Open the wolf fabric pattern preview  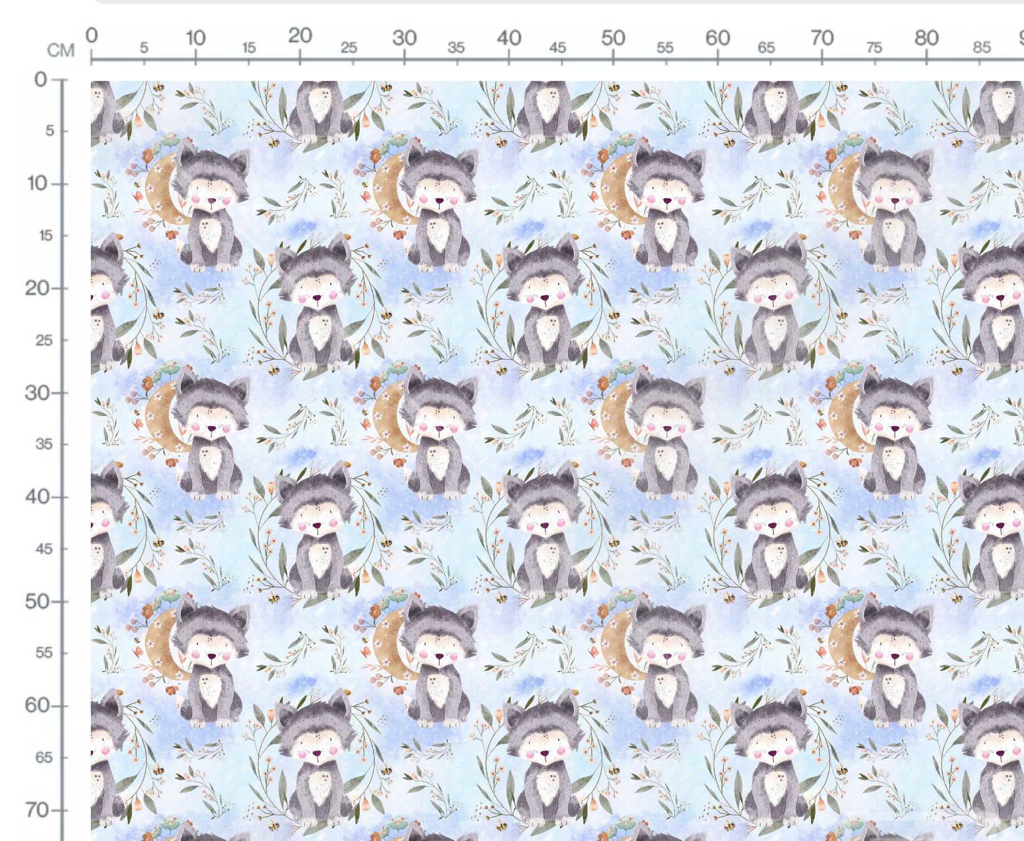557,461
